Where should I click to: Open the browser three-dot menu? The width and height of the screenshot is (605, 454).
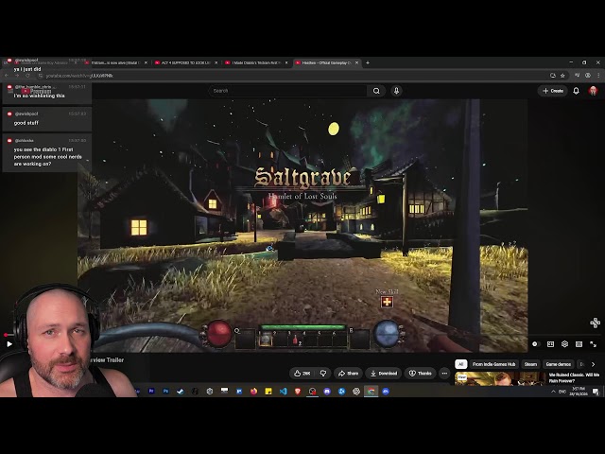click(x=598, y=76)
